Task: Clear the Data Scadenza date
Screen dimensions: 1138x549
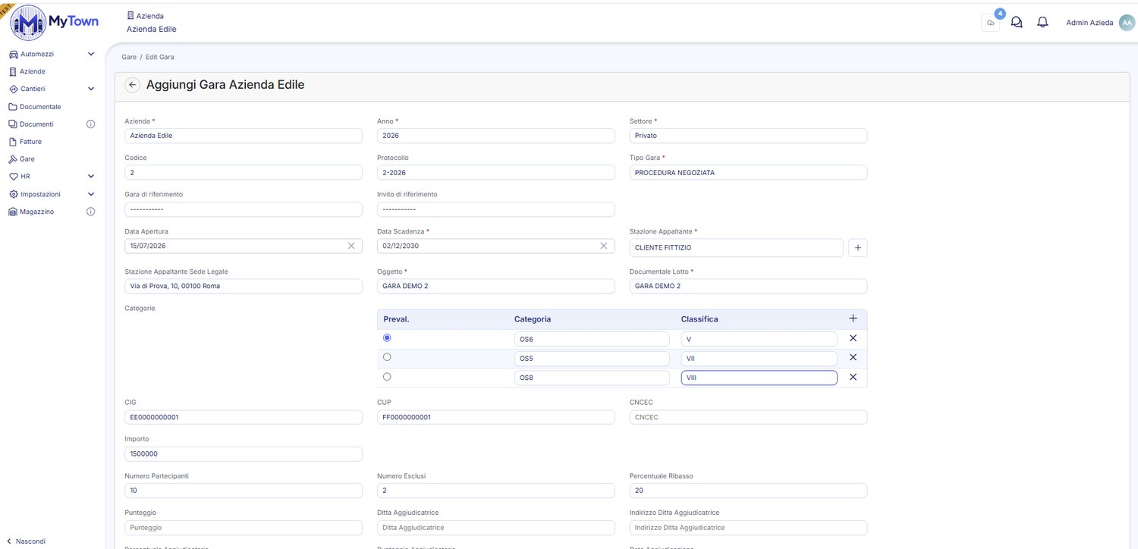Action: click(604, 246)
